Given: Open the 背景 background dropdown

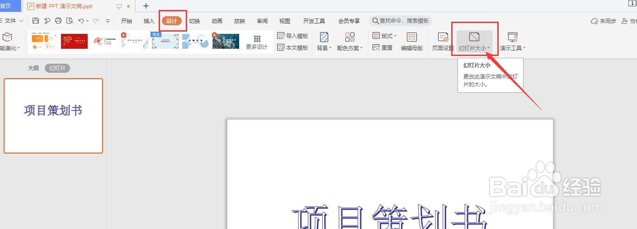Looking at the screenshot, I should pos(324,42).
